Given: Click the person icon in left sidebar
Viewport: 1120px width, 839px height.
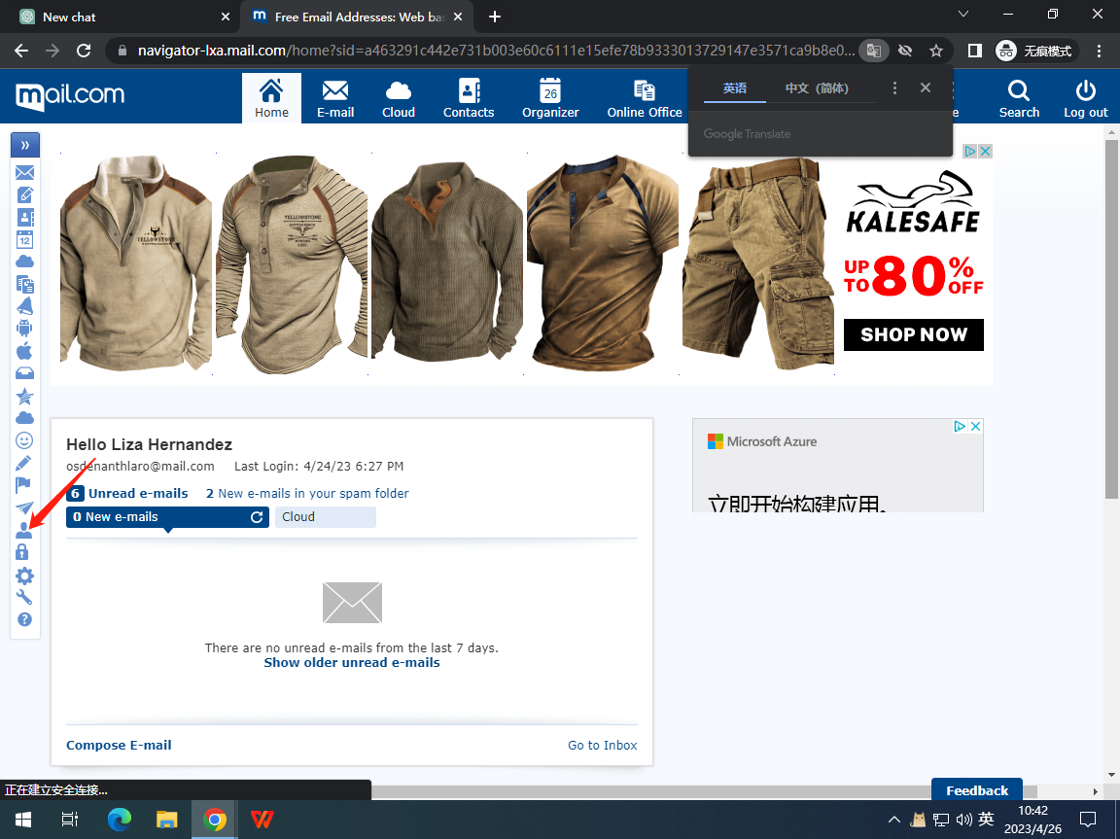Looking at the screenshot, I should pyautogui.click(x=24, y=532).
